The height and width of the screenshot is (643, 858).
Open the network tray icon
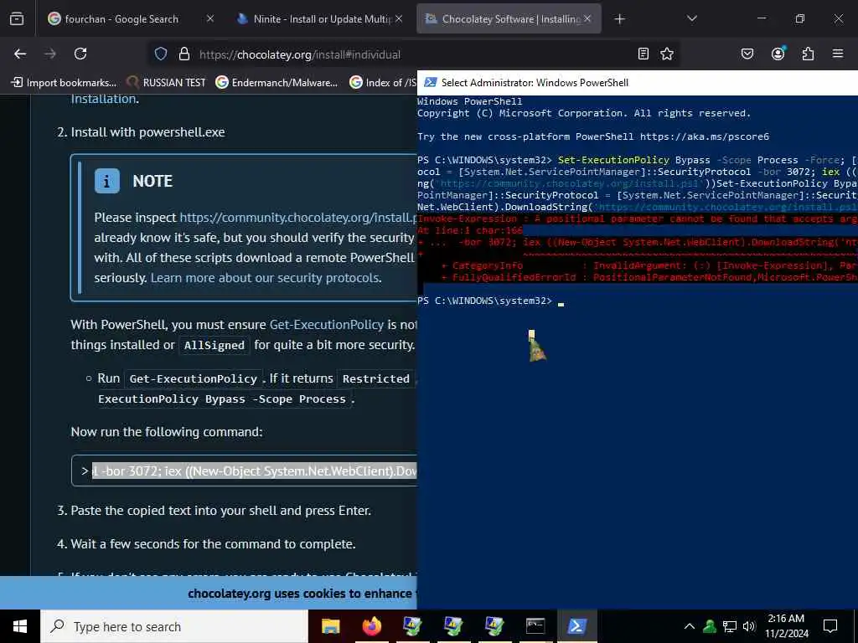tap(730, 626)
